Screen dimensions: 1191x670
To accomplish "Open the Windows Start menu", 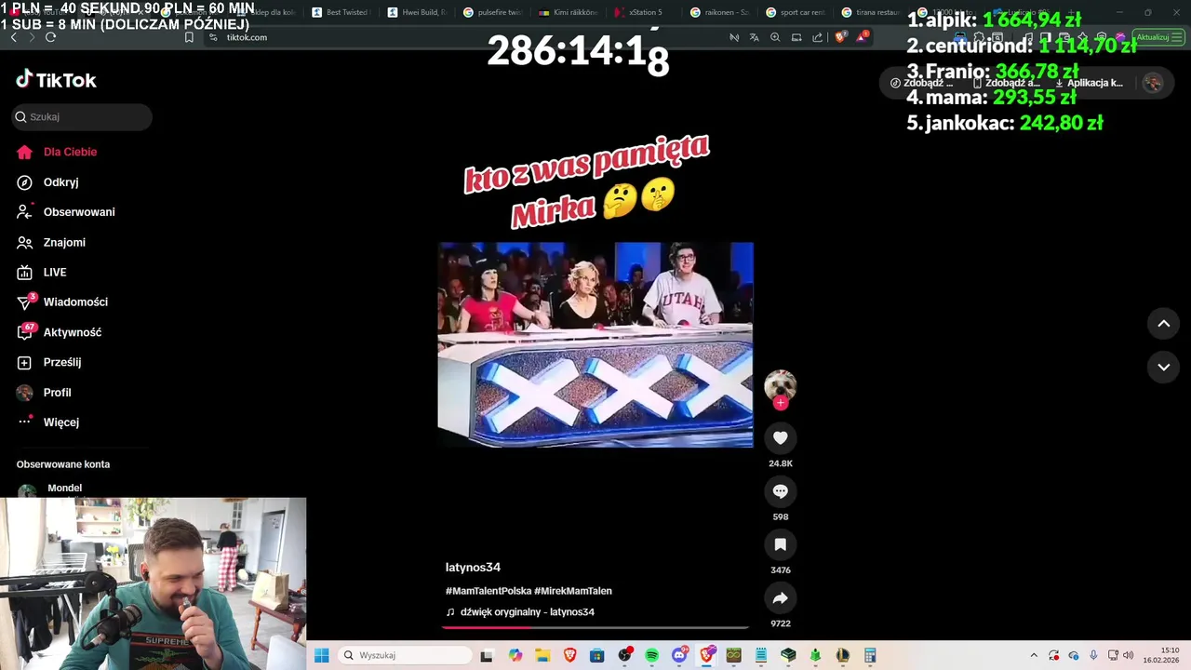I will (x=321, y=655).
